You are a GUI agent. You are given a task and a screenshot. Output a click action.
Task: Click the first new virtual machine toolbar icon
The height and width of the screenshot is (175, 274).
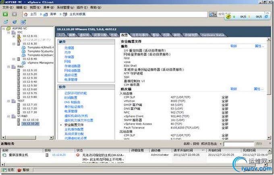pyautogui.click(x=6, y=22)
